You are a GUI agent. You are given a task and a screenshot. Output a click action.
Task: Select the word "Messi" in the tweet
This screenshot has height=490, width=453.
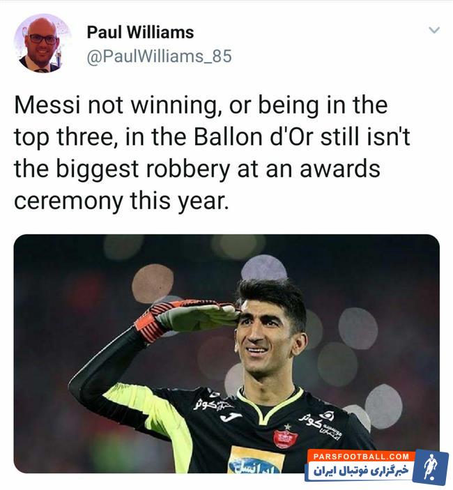tap(47, 105)
